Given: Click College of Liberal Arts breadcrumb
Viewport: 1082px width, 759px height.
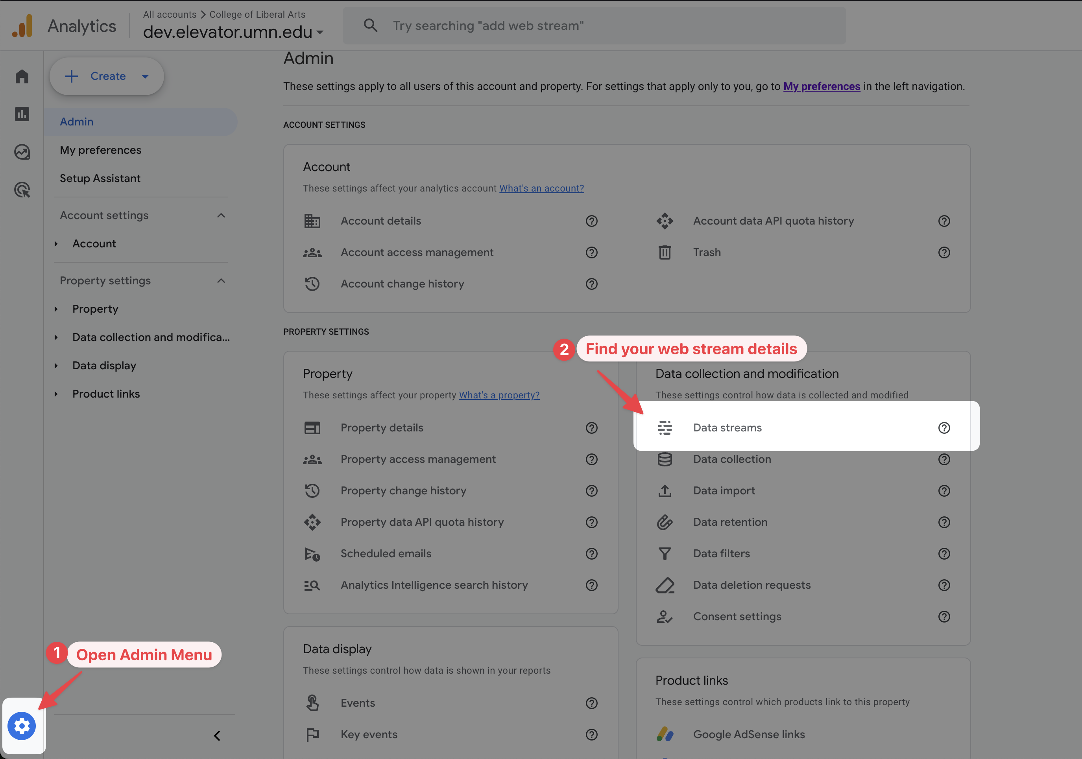Looking at the screenshot, I should pos(257,15).
